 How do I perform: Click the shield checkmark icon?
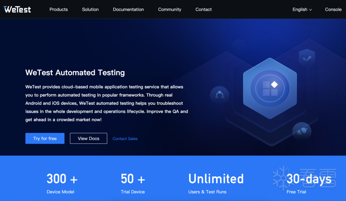click(307, 58)
